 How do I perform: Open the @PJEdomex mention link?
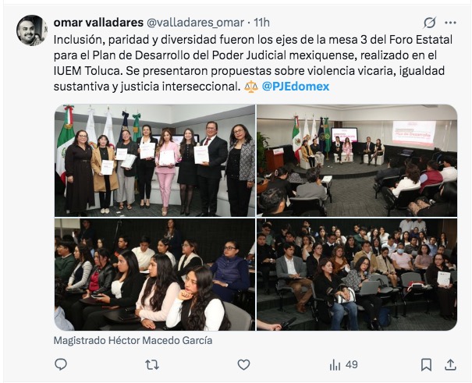(x=296, y=87)
